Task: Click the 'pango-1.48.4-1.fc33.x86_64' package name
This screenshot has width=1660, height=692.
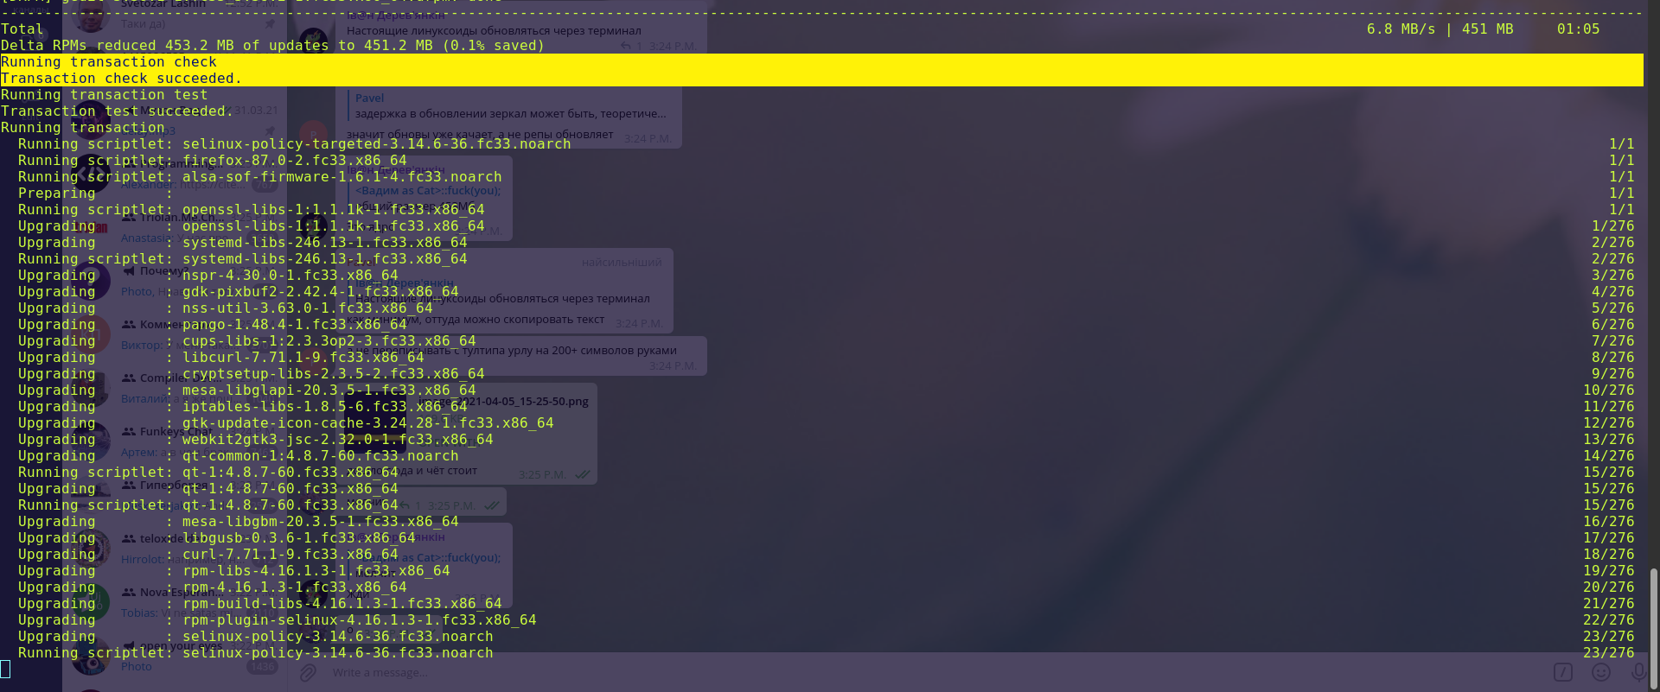Action: (x=295, y=325)
